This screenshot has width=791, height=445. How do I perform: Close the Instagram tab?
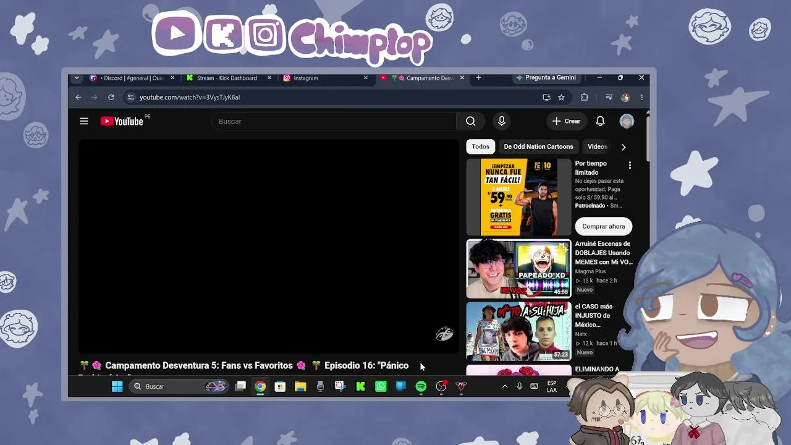[x=366, y=78]
